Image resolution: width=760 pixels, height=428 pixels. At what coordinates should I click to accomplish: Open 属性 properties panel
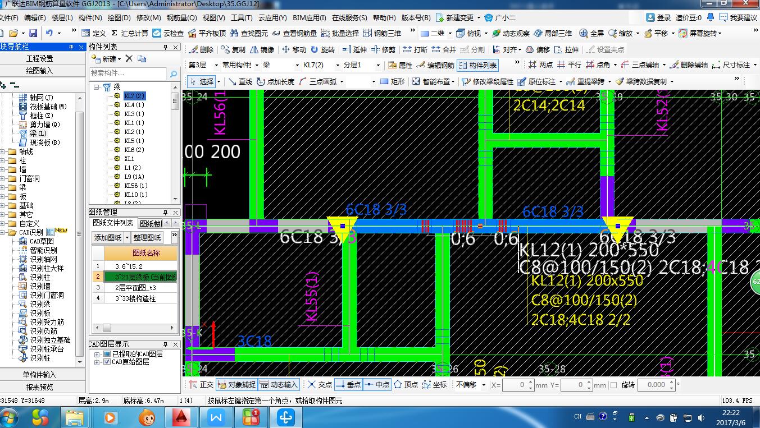400,65
